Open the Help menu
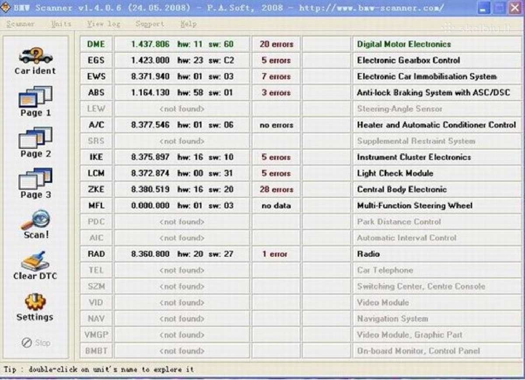The width and height of the screenshot is (525, 380). pyautogui.click(x=188, y=24)
